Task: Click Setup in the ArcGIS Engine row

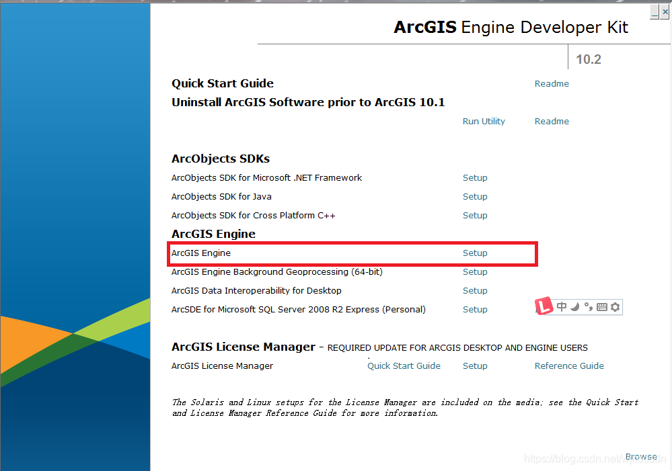Action: tap(475, 253)
